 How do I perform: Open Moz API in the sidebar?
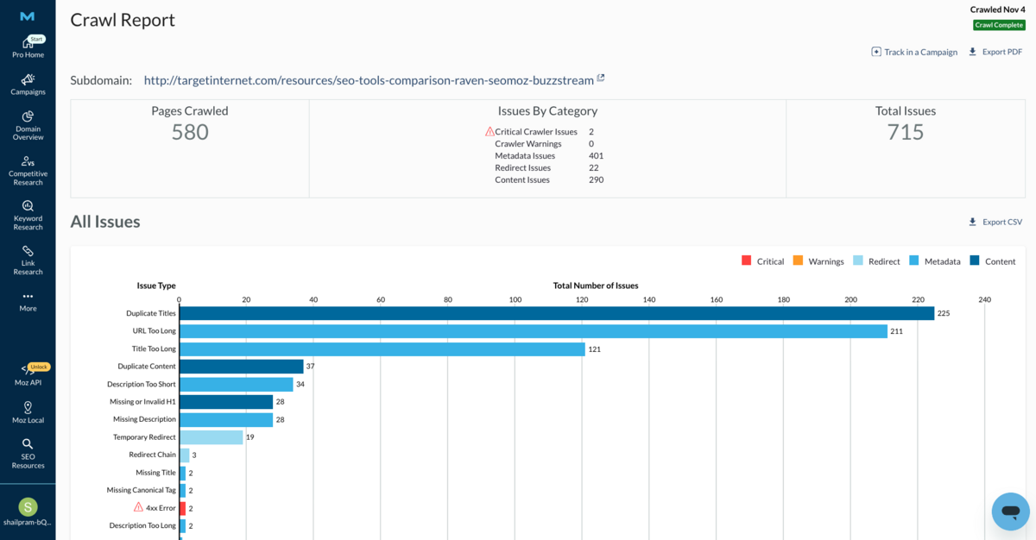pyautogui.click(x=28, y=375)
